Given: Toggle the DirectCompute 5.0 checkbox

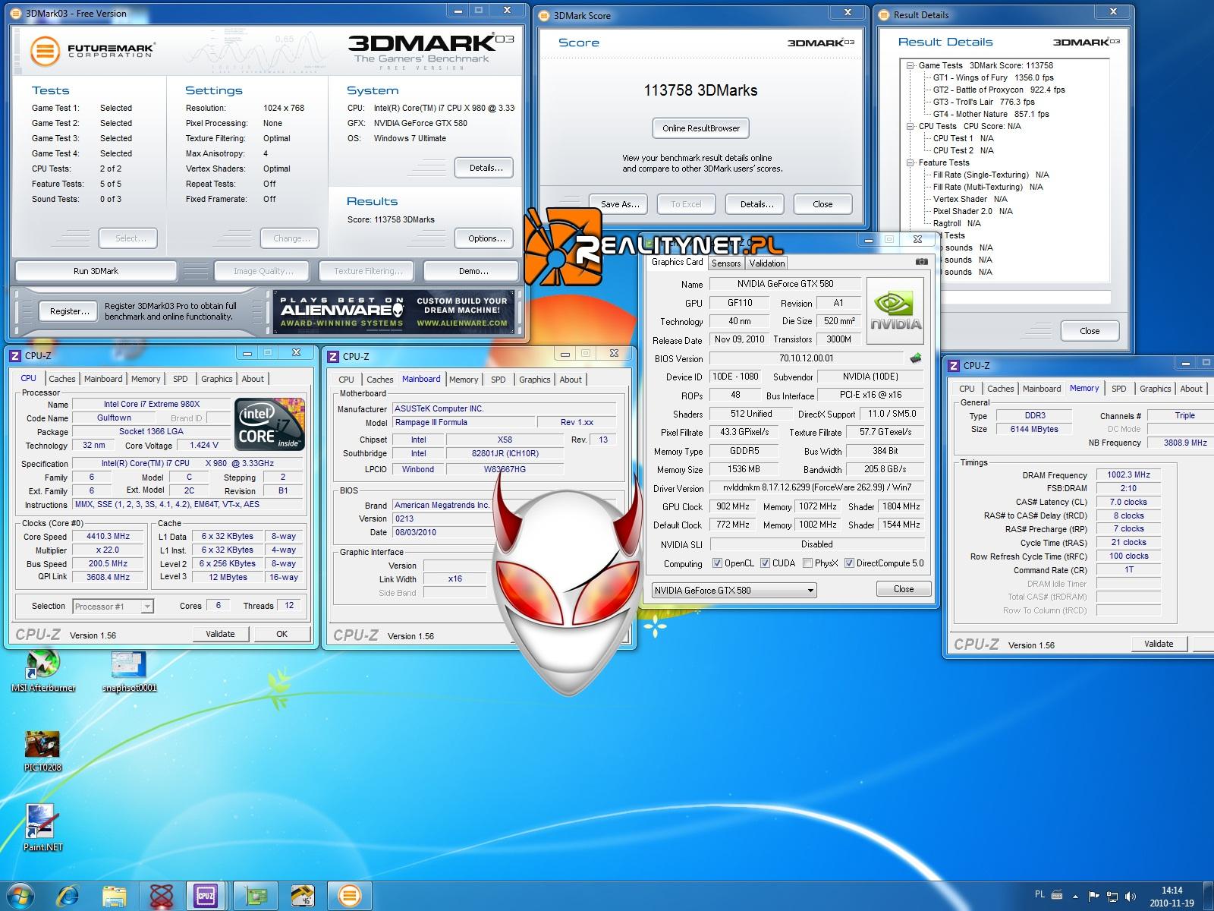Looking at the screenshot, I should (850, 563).
